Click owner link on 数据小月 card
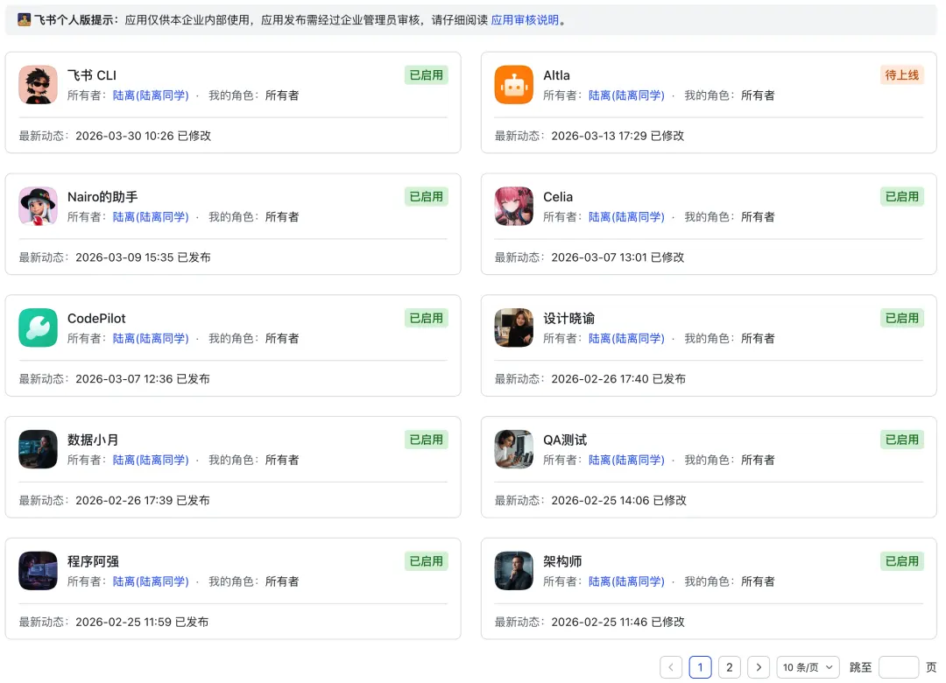Viewport: 946px width, 683px height. click(151, 460)
